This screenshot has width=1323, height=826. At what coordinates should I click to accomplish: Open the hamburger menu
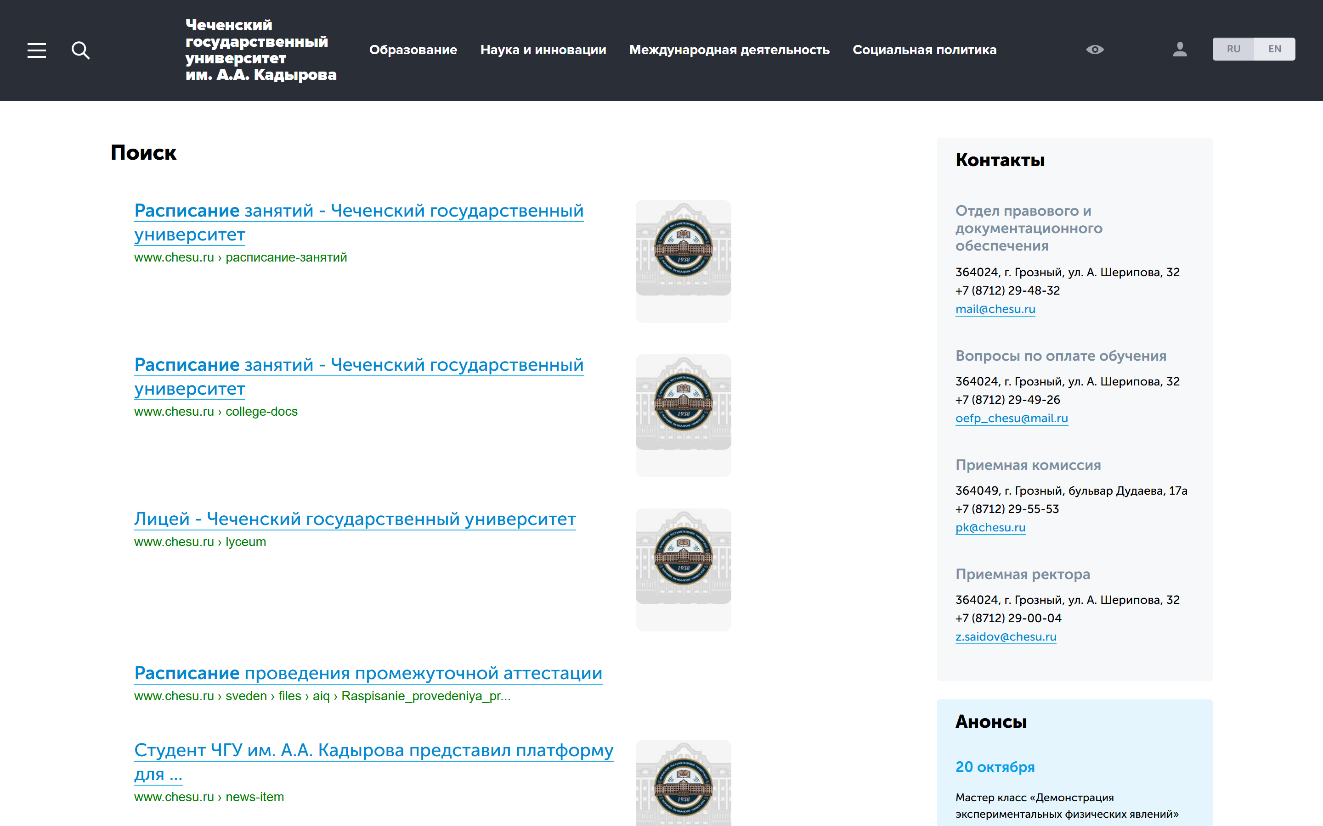[37, 50]
